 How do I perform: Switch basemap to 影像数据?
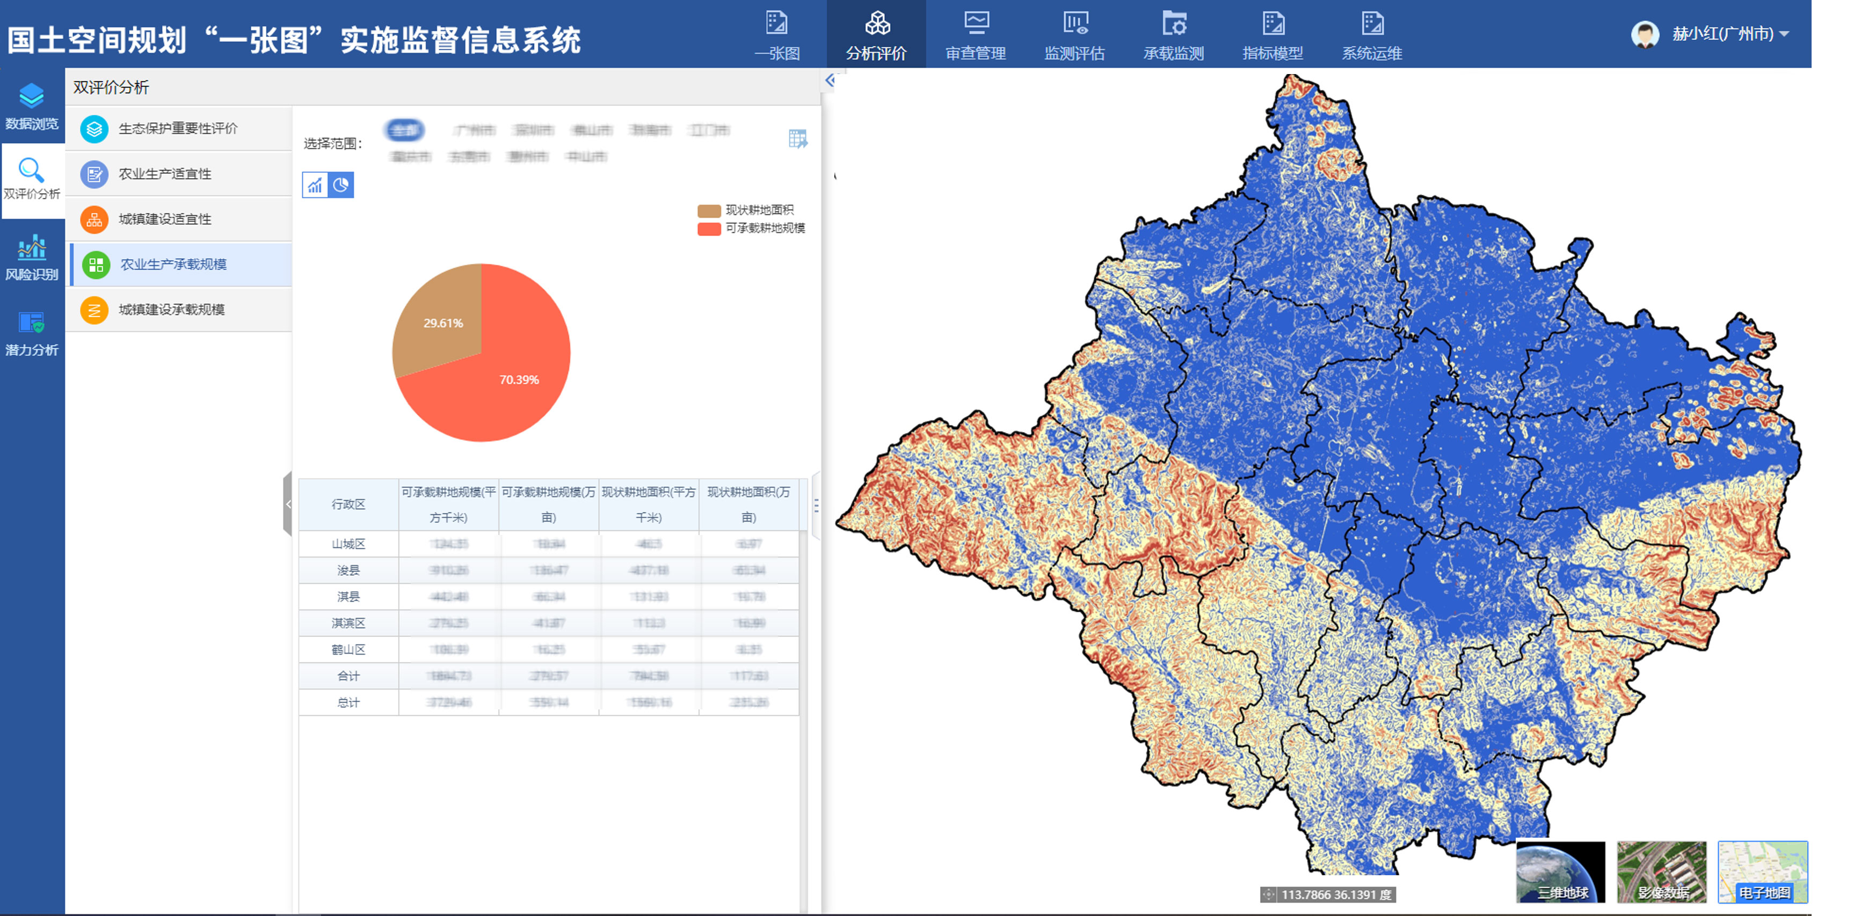1662,871
